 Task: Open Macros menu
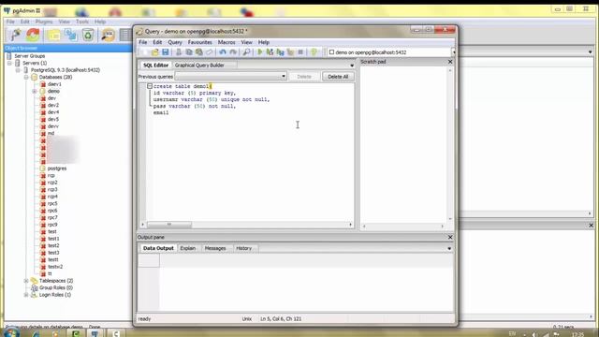(226, 42)
